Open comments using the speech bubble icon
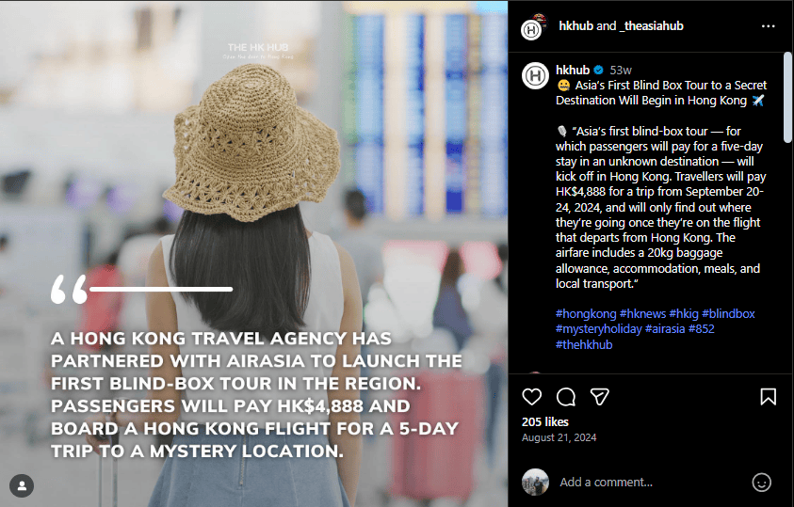This screenshot has width=794, height=507. coord(566,397)
